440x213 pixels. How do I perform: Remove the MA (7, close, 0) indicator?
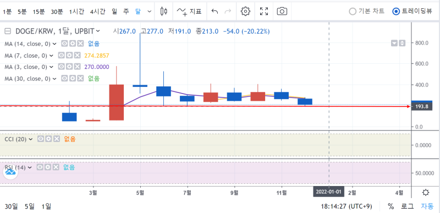pyautogui.click(x=77, y=55)
